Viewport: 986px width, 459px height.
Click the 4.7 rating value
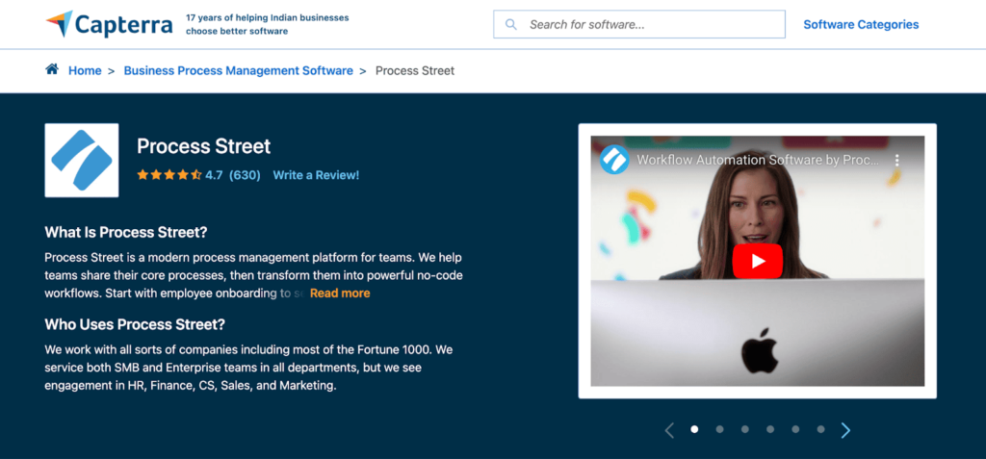click(214, 175)
